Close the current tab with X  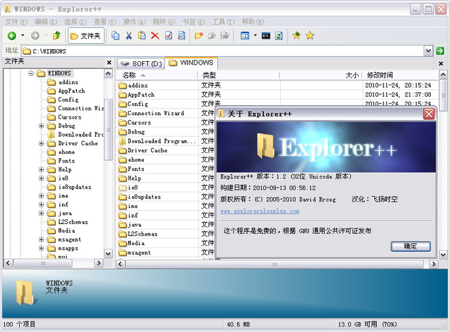441,64
